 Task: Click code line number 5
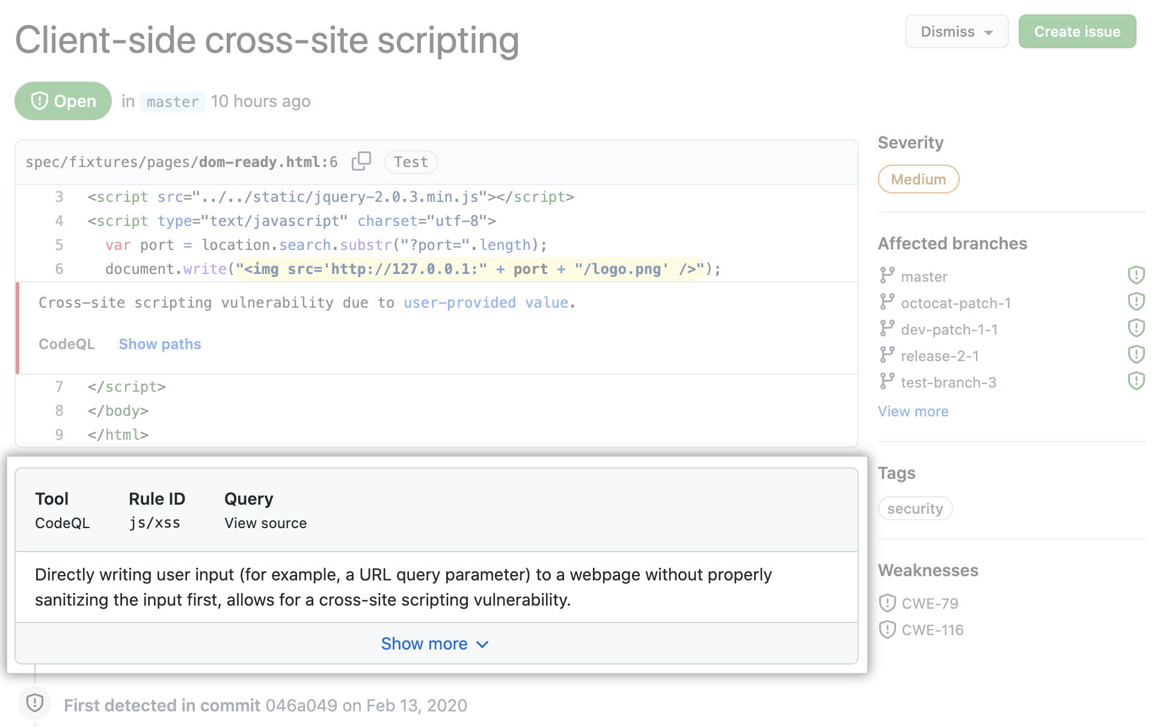pyautogui.click(x=59, y=245)
